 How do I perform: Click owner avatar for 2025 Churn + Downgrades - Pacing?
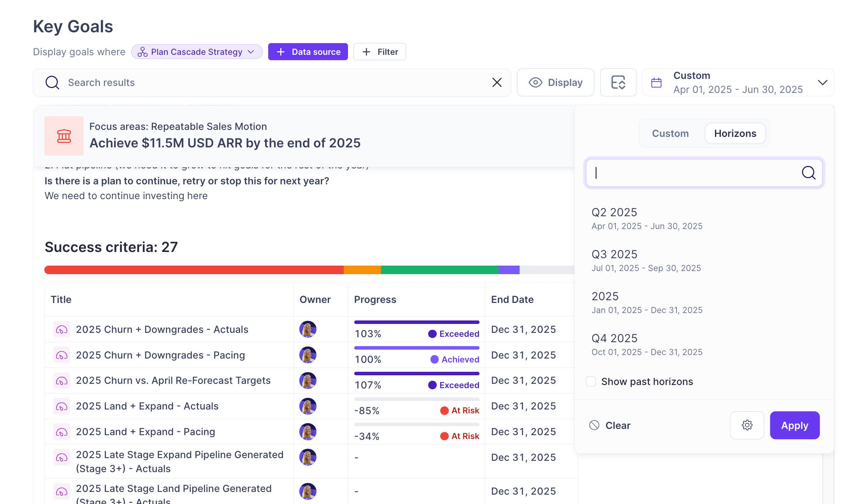click(x=307, y=355)
